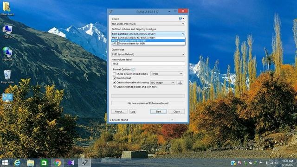Click the format progress bar
Screen dimensions: 297x167
click(x=148, y=96)
